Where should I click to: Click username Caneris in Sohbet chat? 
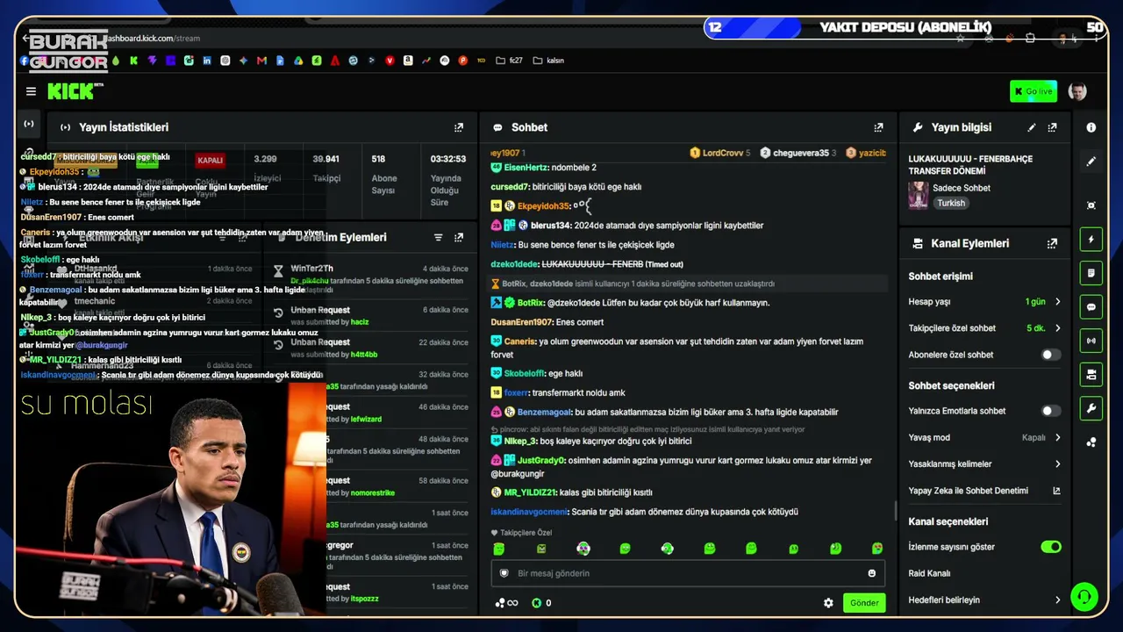tap(519, 341)
